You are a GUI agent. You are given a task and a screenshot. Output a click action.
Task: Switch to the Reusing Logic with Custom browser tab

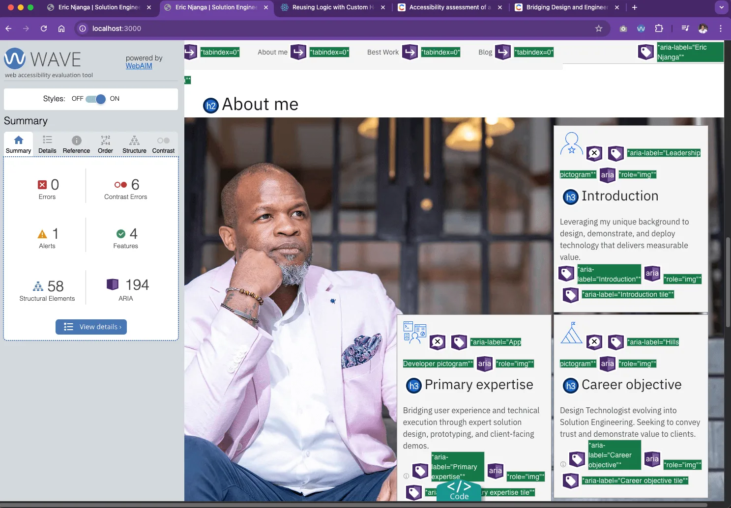coord(333,7)
